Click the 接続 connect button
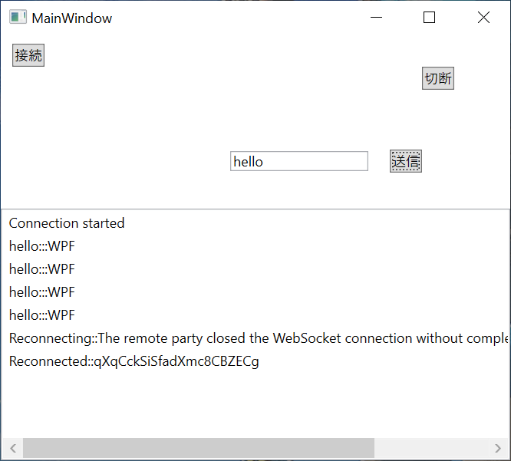 [28, 55]
